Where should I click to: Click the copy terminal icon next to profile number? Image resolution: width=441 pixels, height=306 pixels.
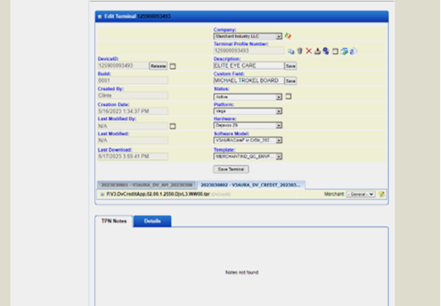pos(291,51)
